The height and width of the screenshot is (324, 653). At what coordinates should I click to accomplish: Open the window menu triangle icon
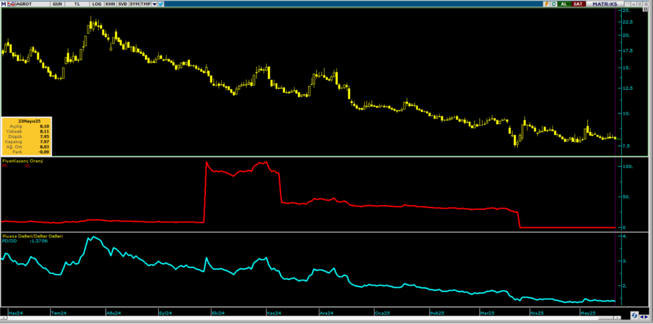click(628, 4)
